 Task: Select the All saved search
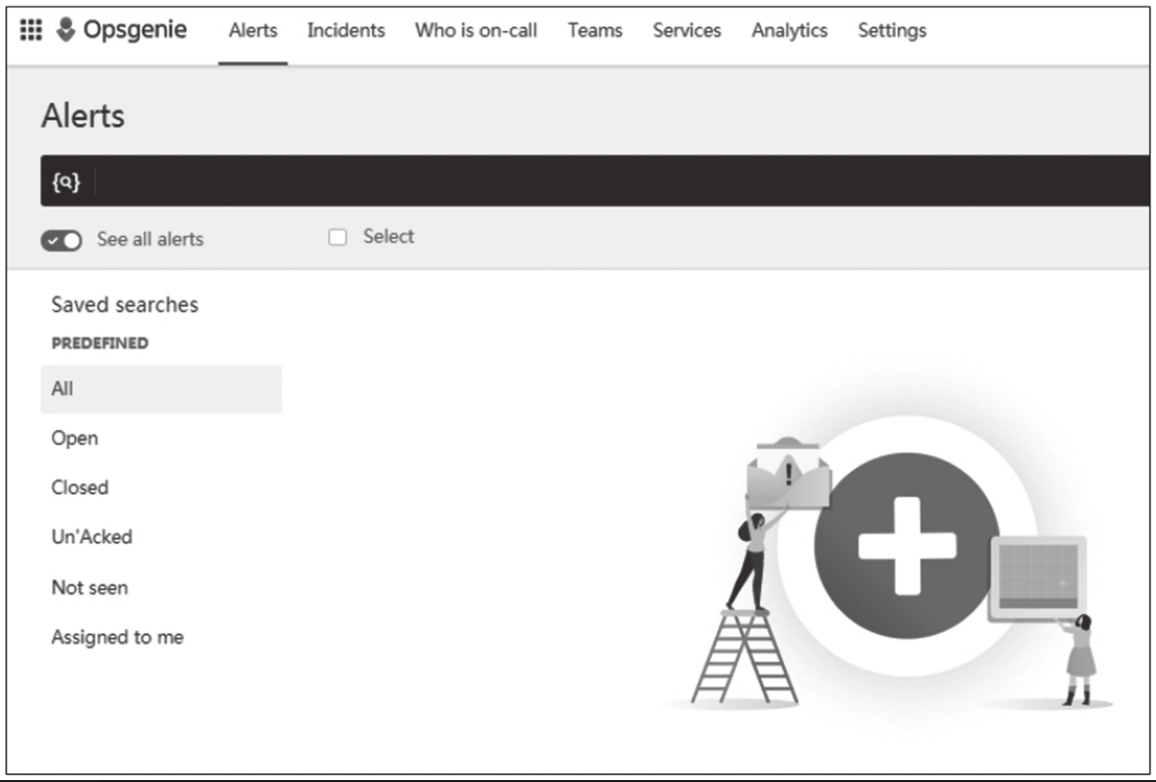pos(161,389)
